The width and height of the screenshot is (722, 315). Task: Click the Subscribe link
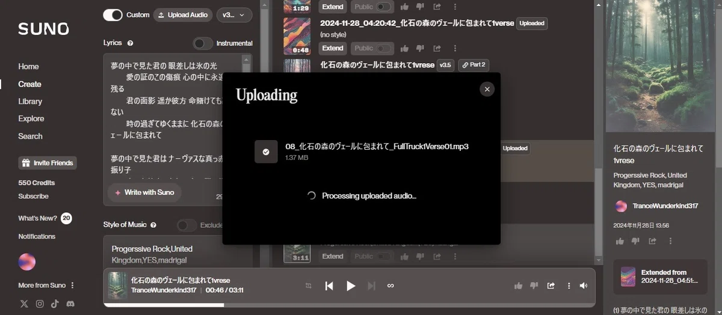pos(33,197)
